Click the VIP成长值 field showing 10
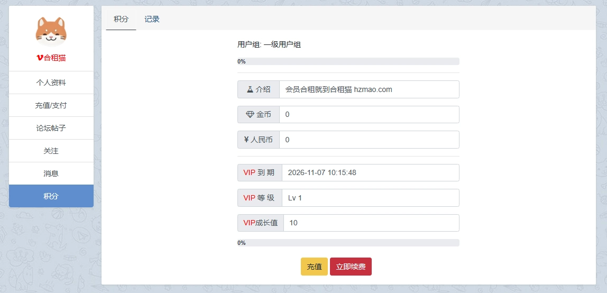The image size is (607, 293). click(371, 223)
